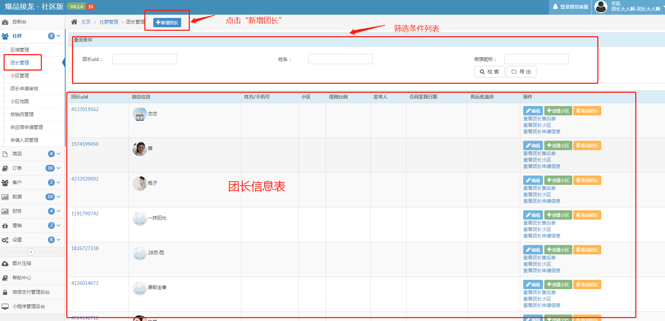This screenshot has height=321, width=665.
Task: Click avatar thumbnail of 瓶子
Action: tap(140, 183)
